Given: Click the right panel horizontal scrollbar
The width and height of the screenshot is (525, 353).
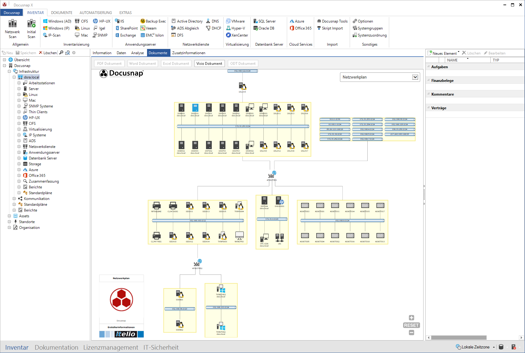Looking at the screenshot, I should pos(459,337).
